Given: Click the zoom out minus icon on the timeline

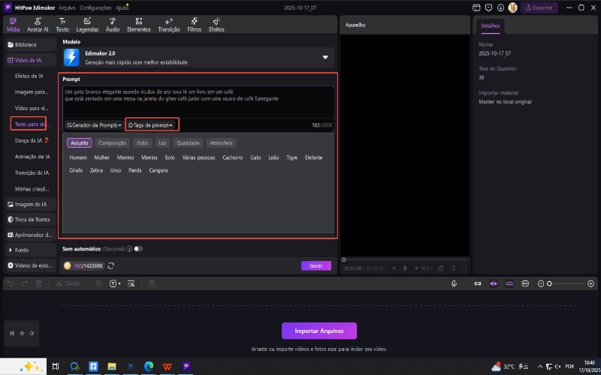Looking at the screenshot, I should click(541, 283).
